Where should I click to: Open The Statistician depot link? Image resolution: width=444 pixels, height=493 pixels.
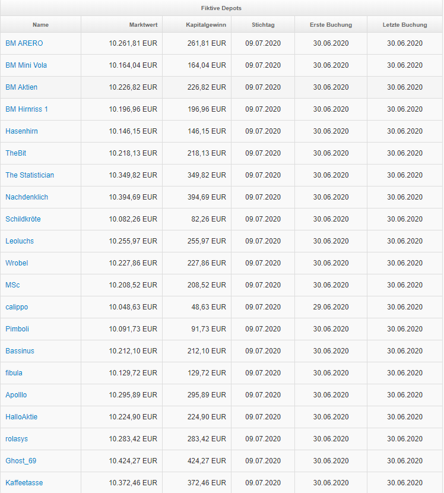(x=30, y=175)
